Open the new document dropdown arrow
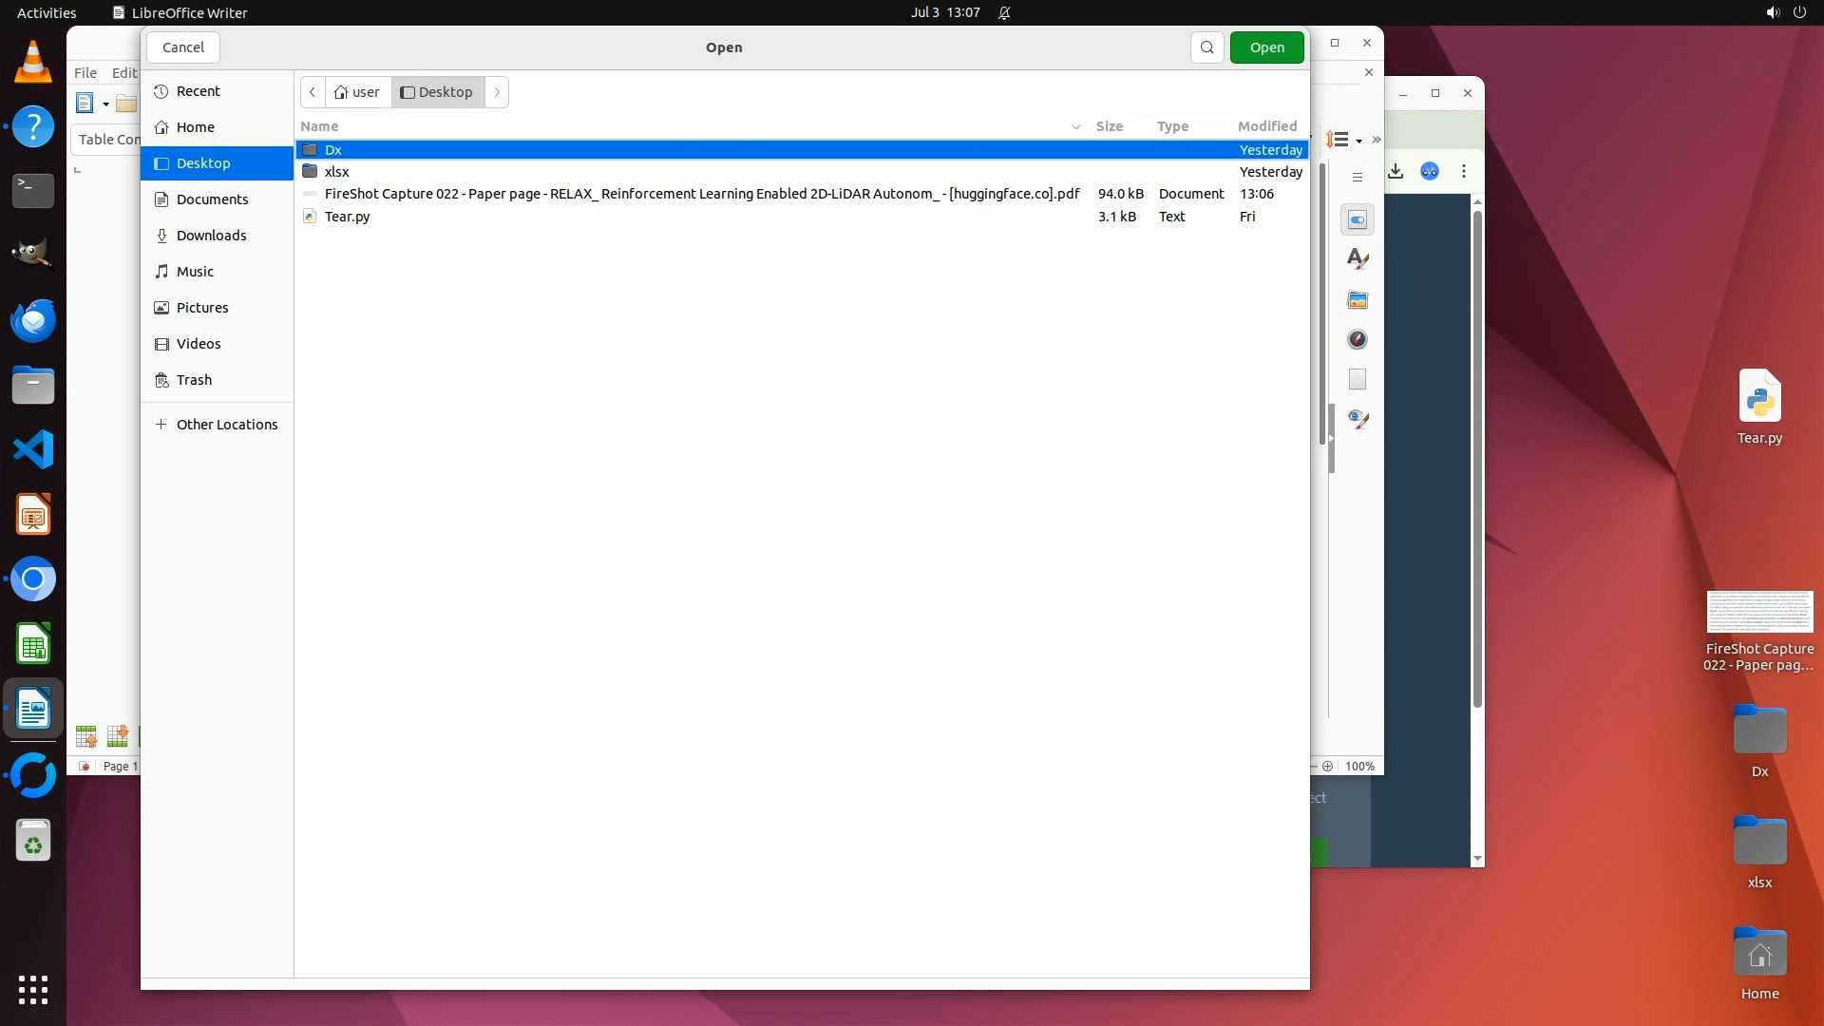 click(105, 104)
